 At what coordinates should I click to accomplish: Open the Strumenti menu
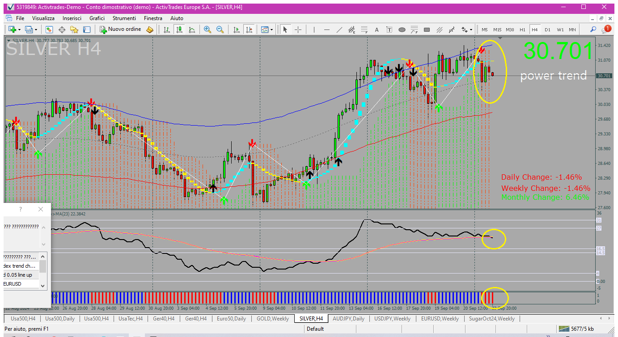coord(124,18)
